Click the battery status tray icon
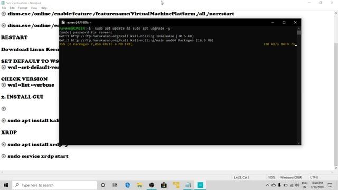 (x=285, y=185)
